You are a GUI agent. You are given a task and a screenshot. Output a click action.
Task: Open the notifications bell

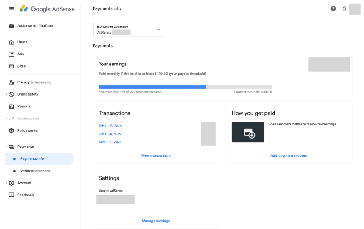(344, 9)
